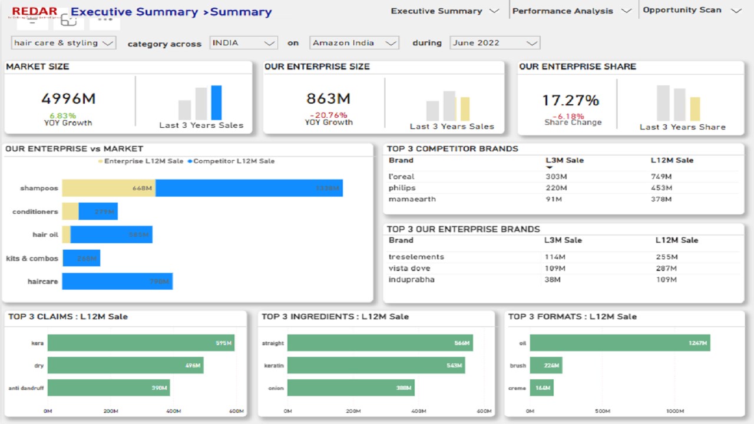Select the shampoos 1338M competitor bar segment

pos(249,188)
